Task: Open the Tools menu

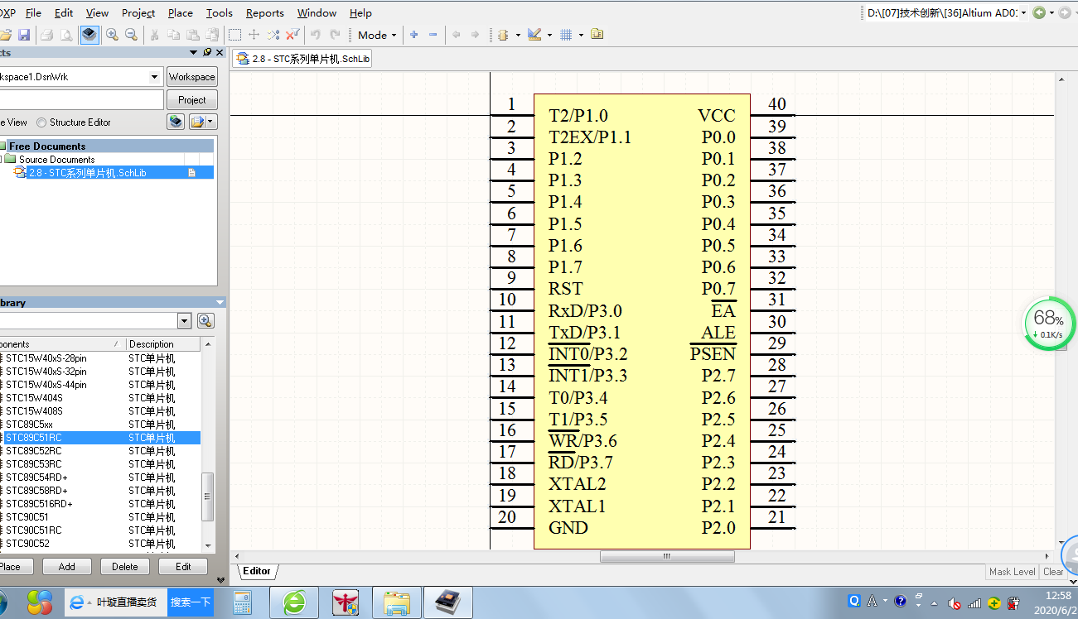Action: pos(219,12)
